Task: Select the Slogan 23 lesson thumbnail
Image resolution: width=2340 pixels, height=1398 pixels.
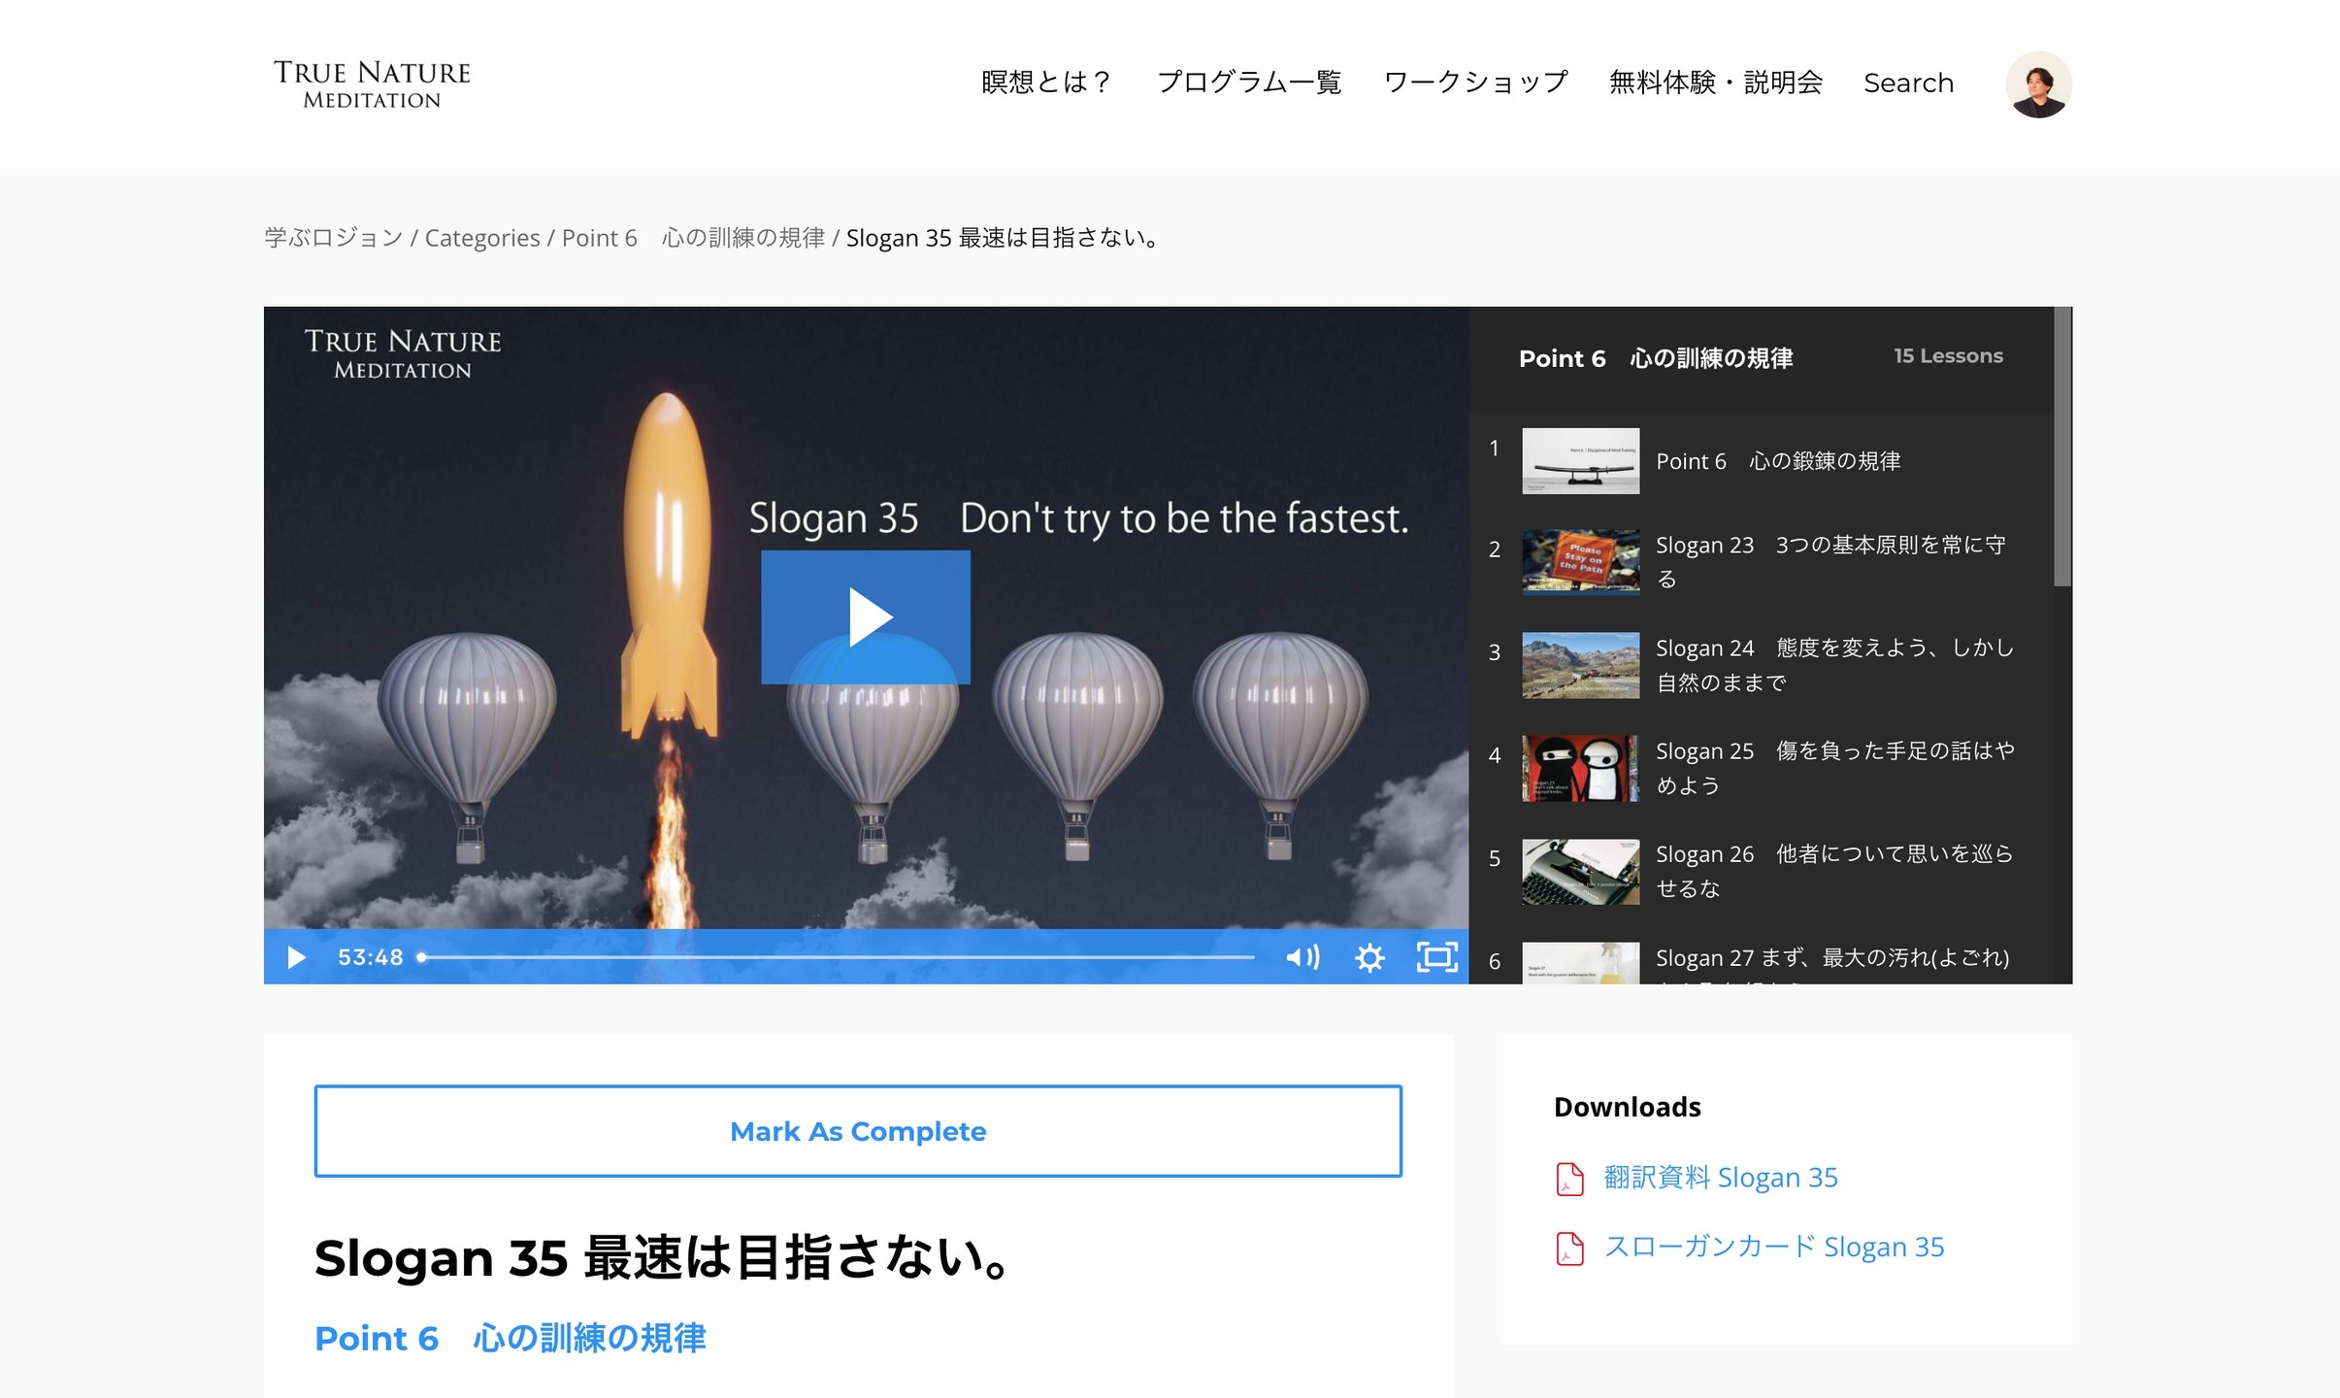Action: (x=1580, y=562)
